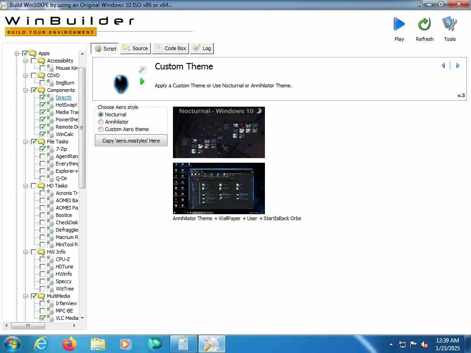Select Nocturnal radio button
471x353 pixels.
(101, 114)
